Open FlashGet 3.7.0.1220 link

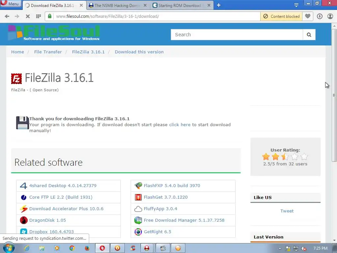tap(166, 197)
